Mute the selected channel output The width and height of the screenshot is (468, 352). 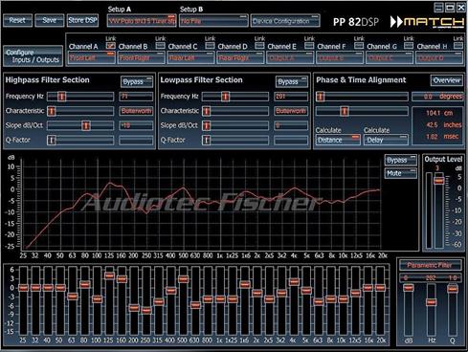tap(400, 173)
